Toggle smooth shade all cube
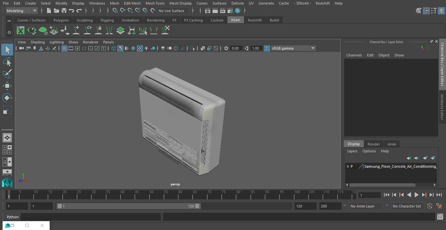Screen dimensions: 446x230 120,48
